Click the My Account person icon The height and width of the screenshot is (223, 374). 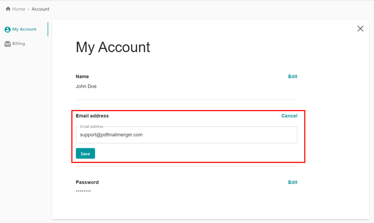8,30
